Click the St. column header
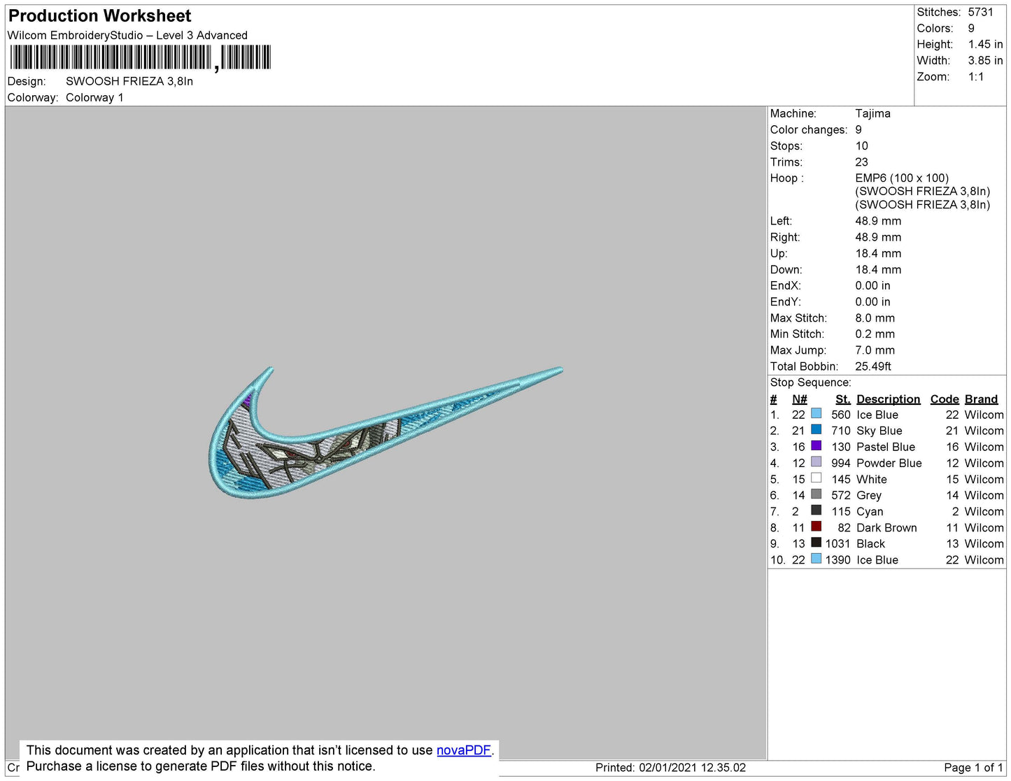The width and height of the screenshot is (1011, 781). coord(842,399)
